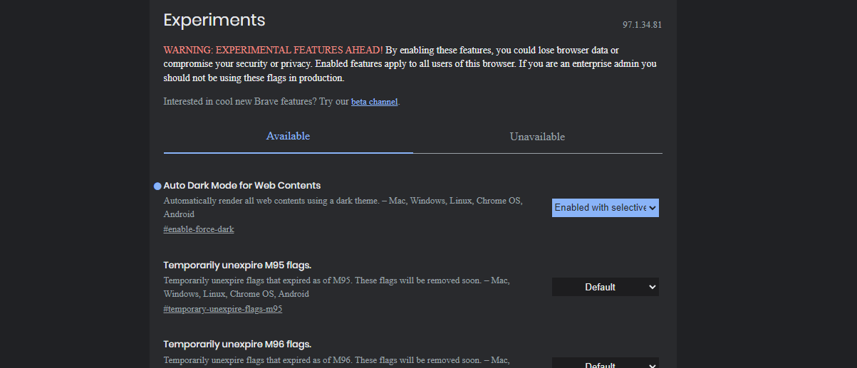The image size is (857, 368).
Task: Open the M96 flags Default dropdown
Action: point(606,363)
